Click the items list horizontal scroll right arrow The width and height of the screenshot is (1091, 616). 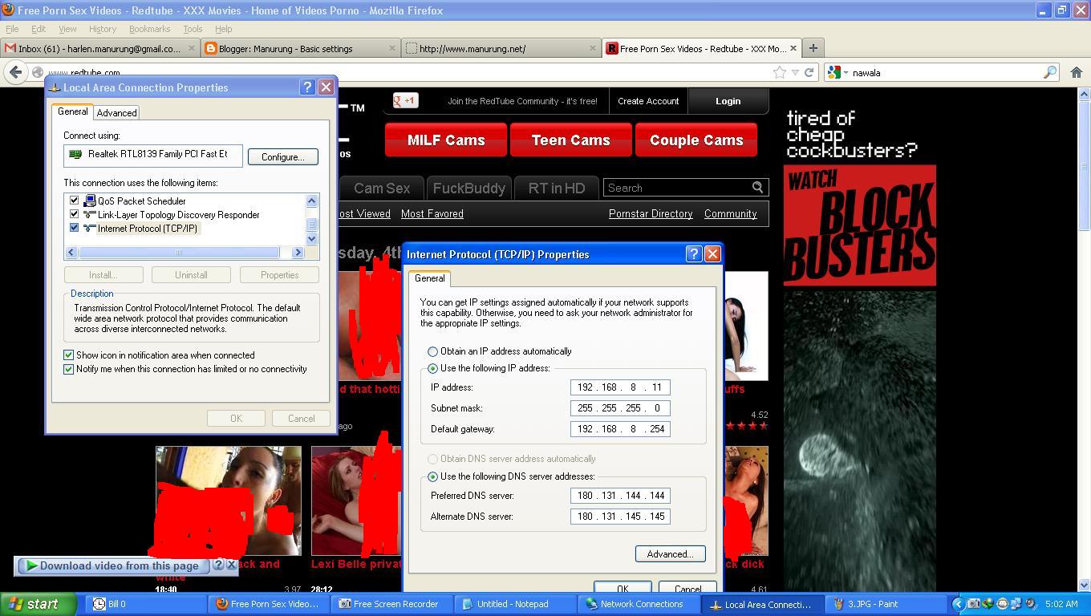[298, 252]
